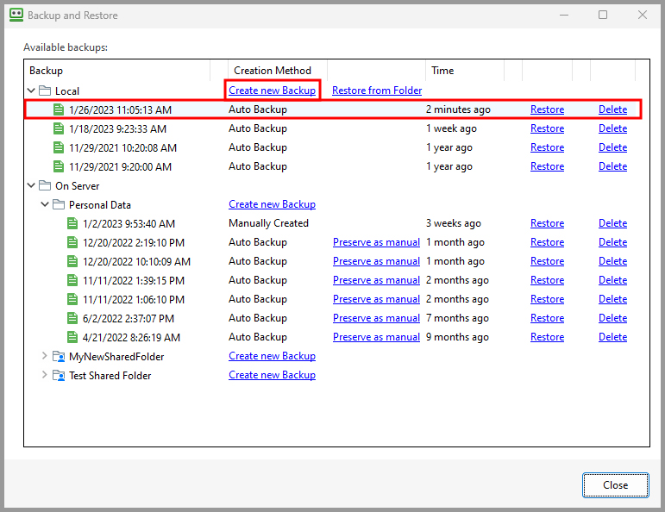
Task: Click the Personal Data folder icon
Action: (59, 205)
